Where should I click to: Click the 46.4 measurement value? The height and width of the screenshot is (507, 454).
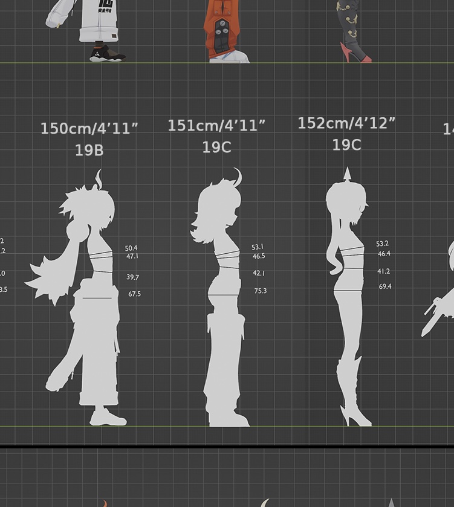[x=384, y=254]
